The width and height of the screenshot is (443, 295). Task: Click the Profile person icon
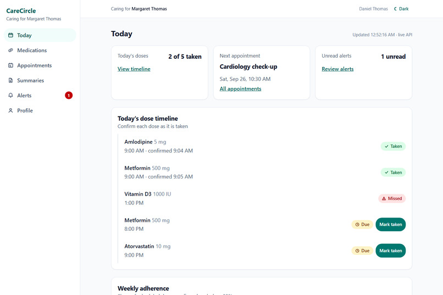coord(10,110)
